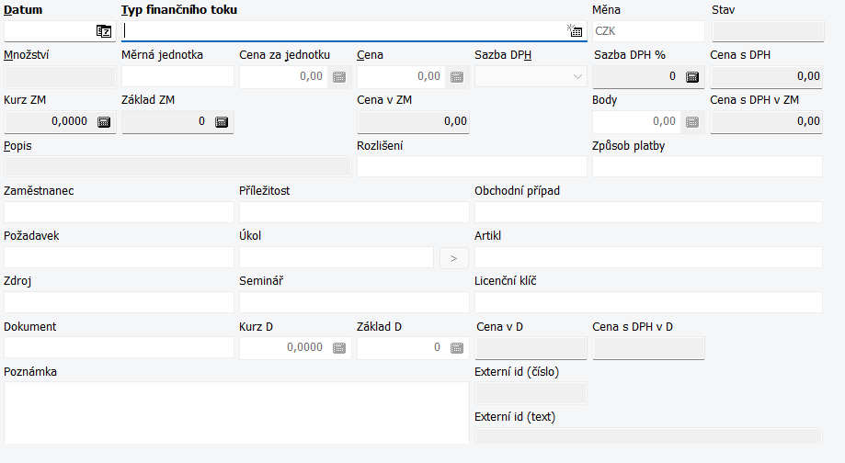Open calculator icon in Kurz ZM field
This screenshot has width=845, height=463.
pyautogui.click(x=104, y=122)
